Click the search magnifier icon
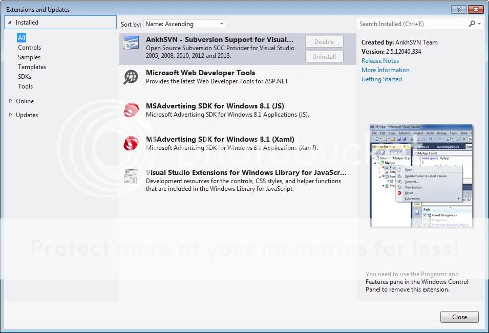This screenshot has width=489, height=333. tap(472, 24)
